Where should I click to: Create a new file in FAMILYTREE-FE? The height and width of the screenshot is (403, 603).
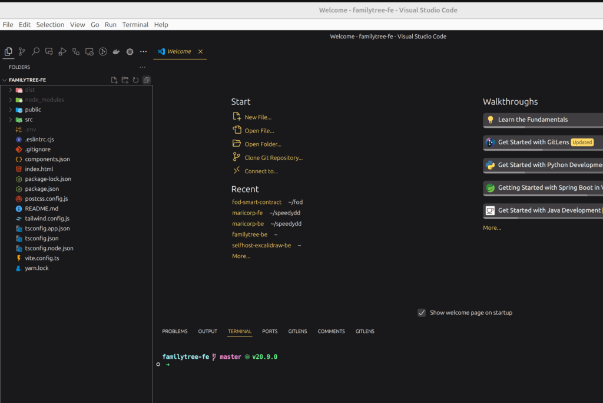114,80
